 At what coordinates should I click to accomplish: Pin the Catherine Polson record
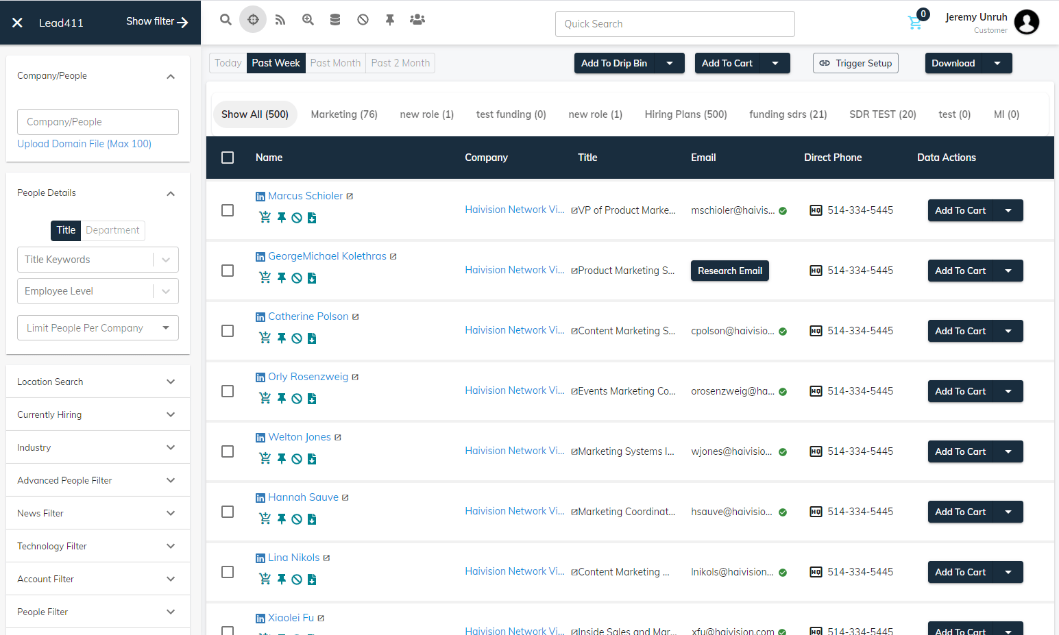[281, 338]
